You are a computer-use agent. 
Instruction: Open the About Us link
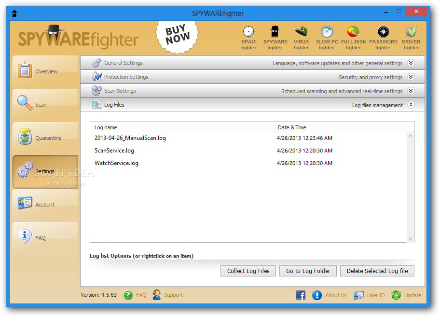click(336, 295)
